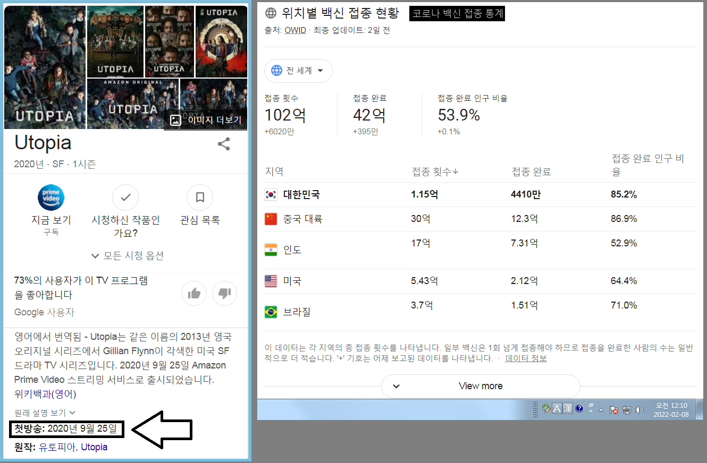The height and width of the screenshot is (463, 707).
Task: Toggle the A input mode in the language bar
Action: 557,409
